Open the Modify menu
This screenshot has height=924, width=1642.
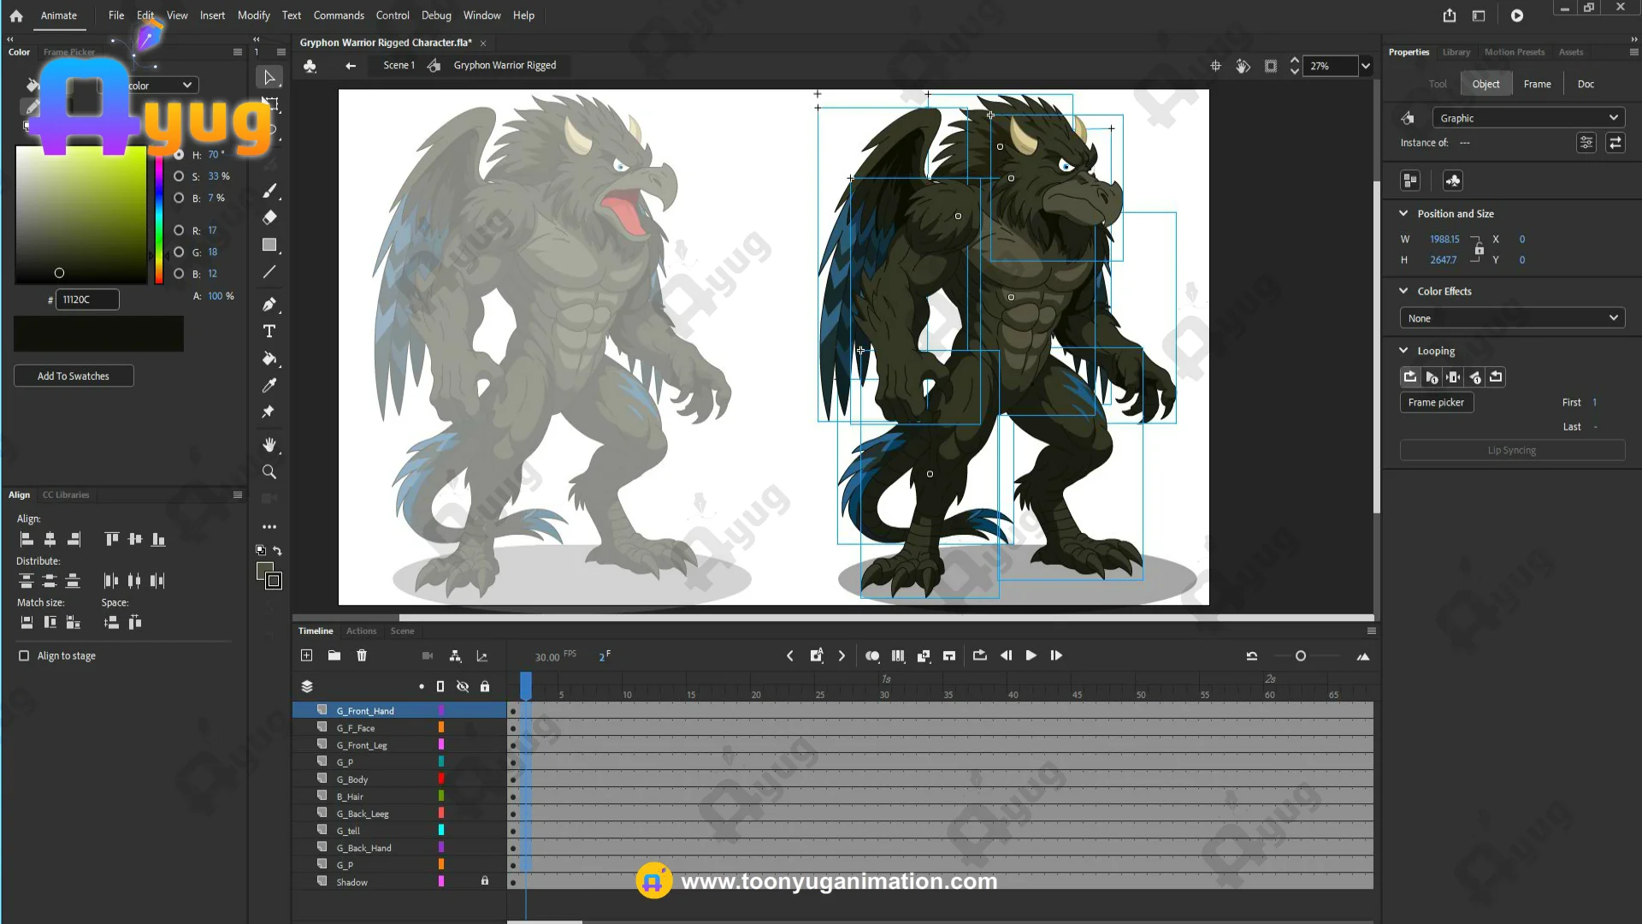[x=253, y=15]
